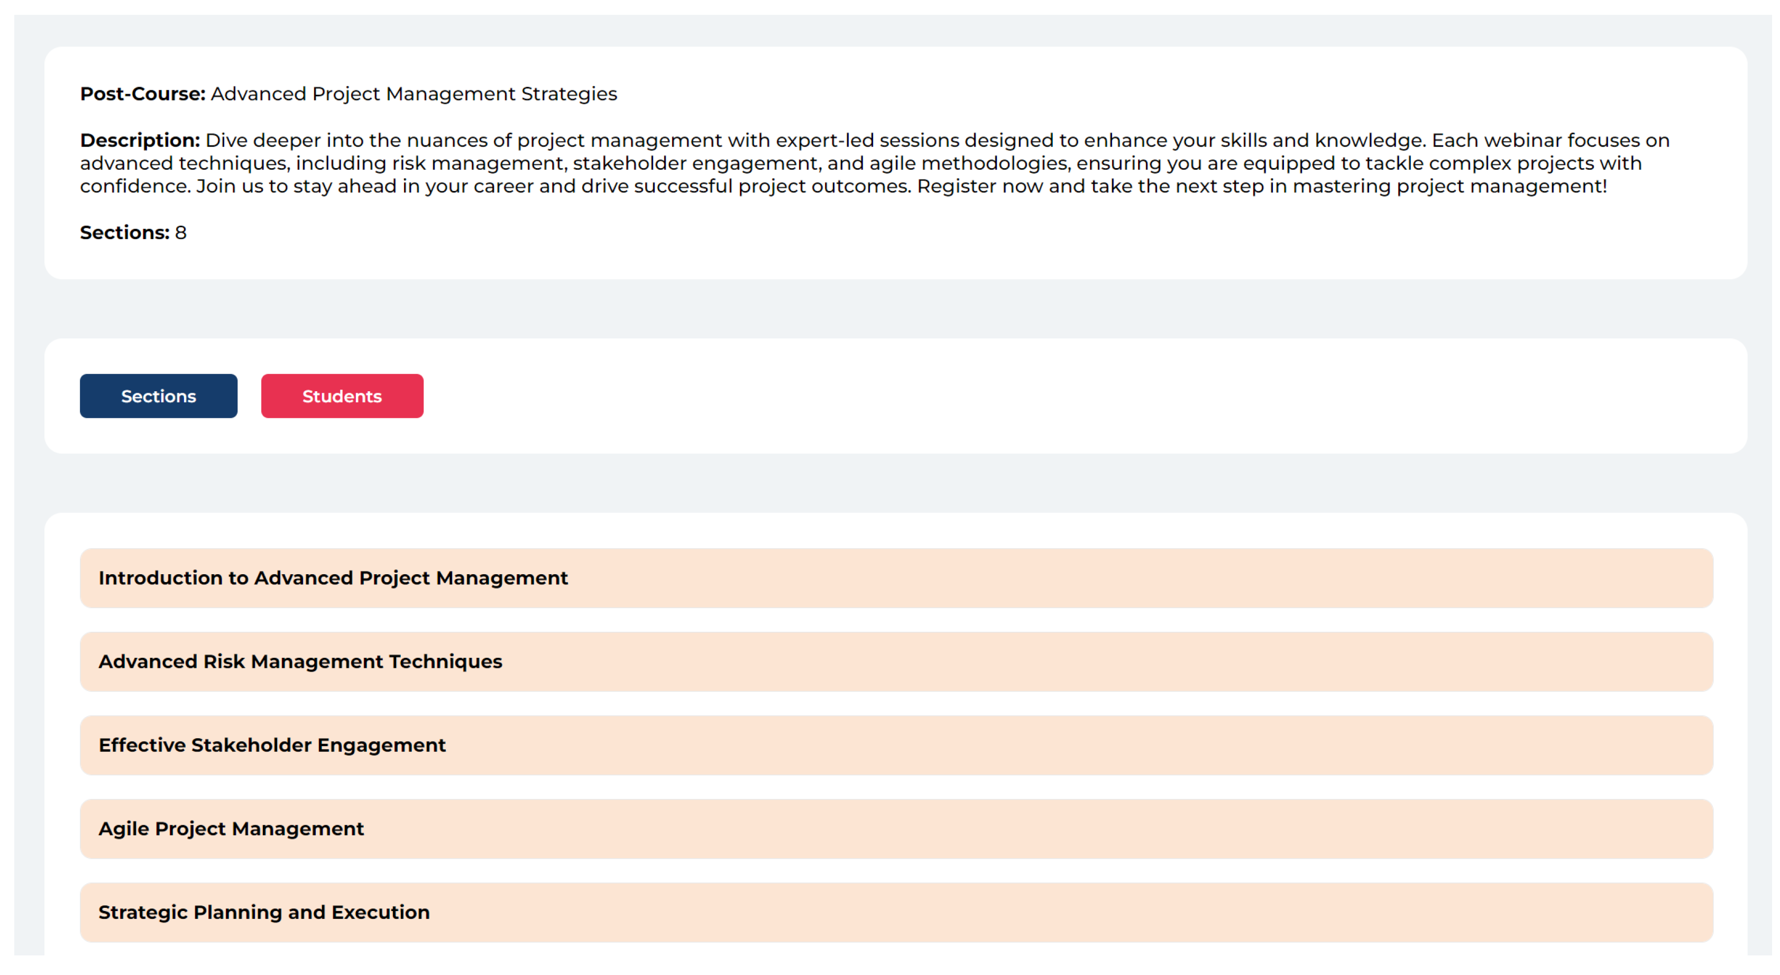The height and width of the screenshot is (975, 1780).
Task: Click phrase 'risk management' in the description
Action: (478, 164)
